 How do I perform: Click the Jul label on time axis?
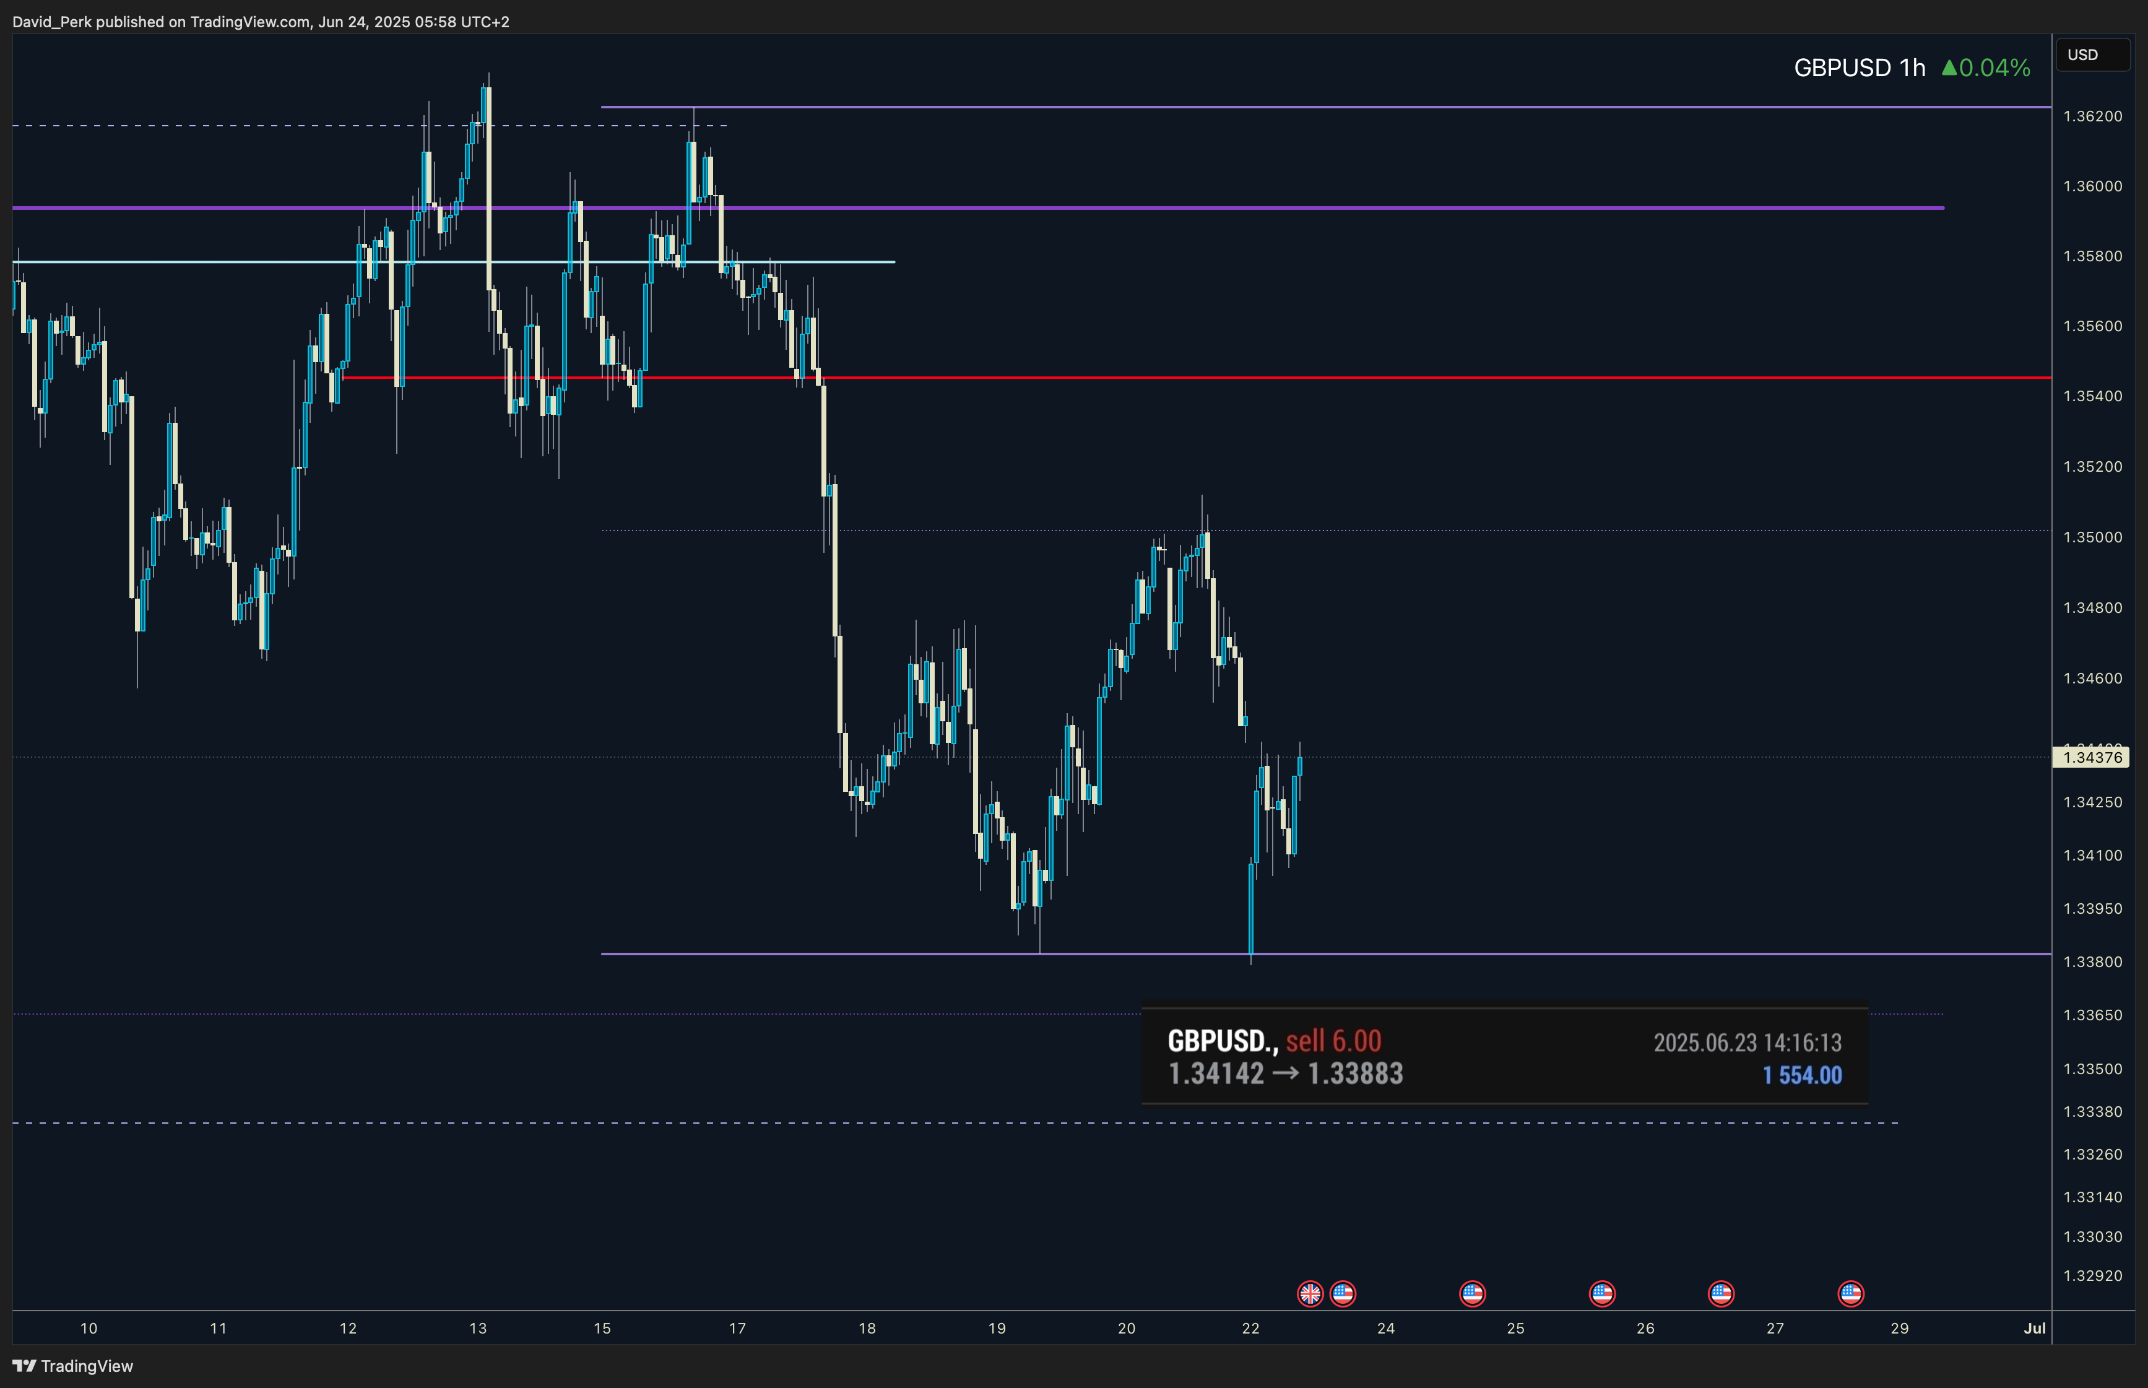[x=2035, y=1327]
